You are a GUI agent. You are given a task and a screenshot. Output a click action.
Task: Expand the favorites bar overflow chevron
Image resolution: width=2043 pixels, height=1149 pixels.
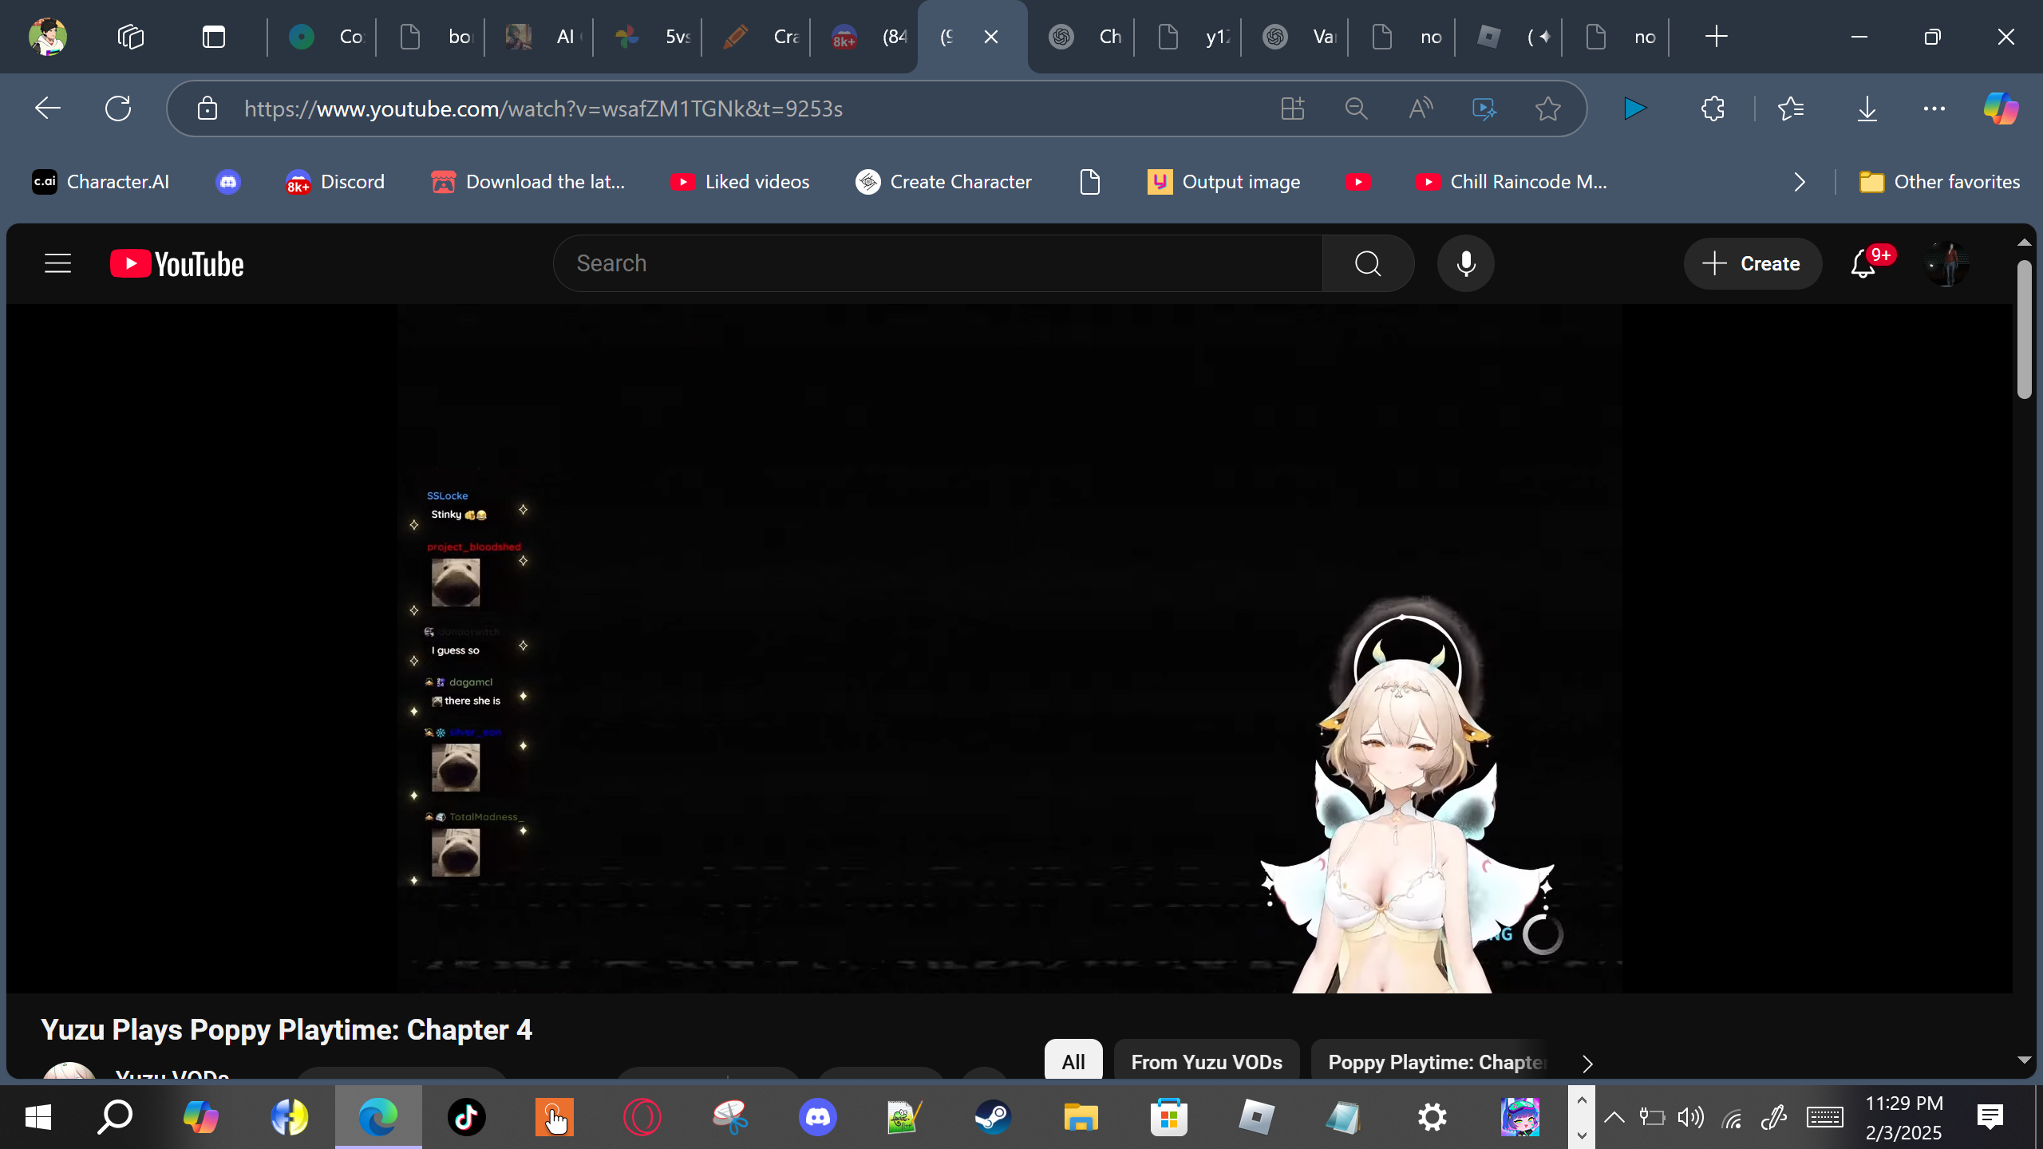click(1800, 182)
